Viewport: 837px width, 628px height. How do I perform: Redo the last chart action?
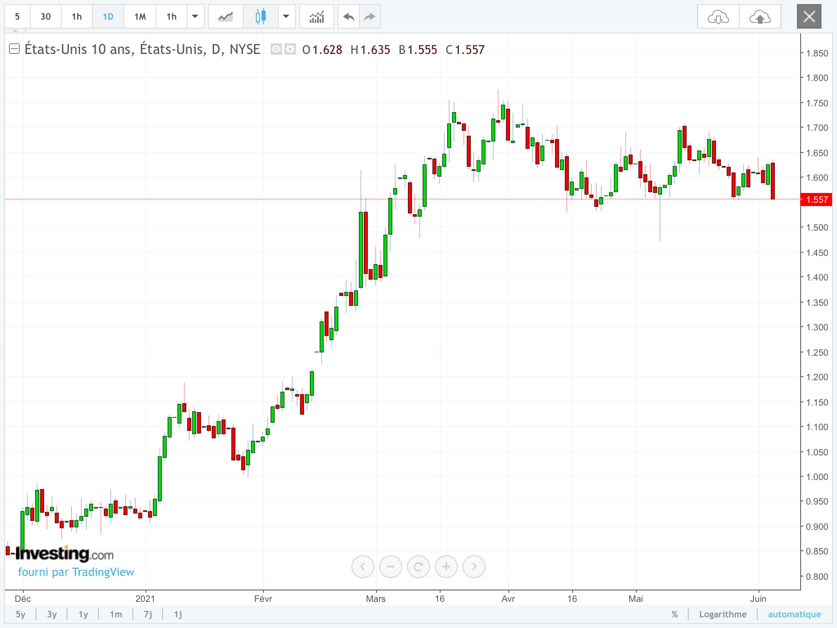click(x=370, y=17)
